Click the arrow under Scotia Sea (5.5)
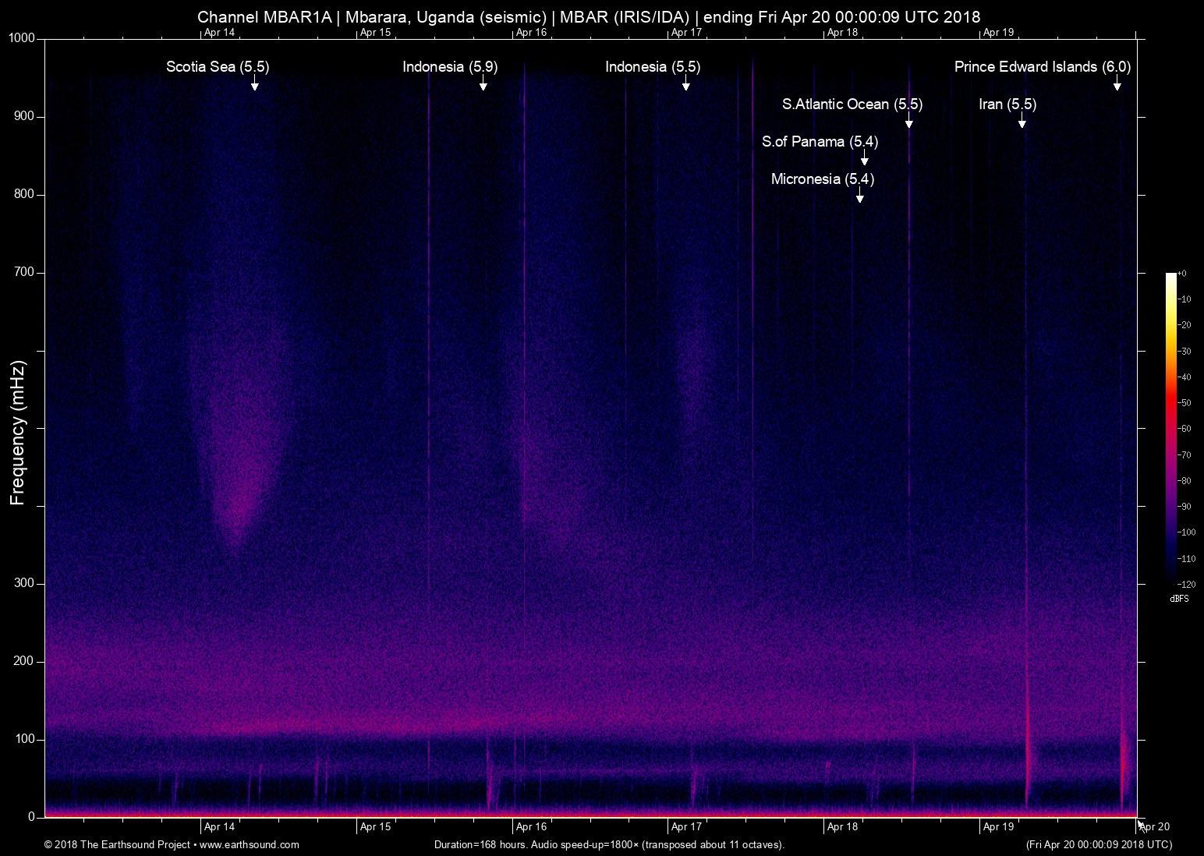The image size is (1204, 856). pos(254,84)
